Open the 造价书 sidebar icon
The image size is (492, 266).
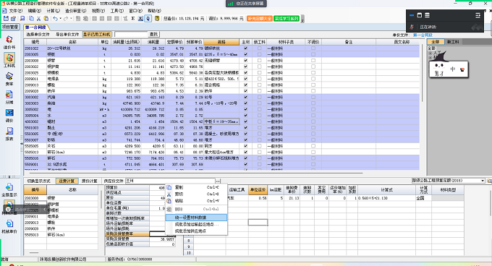pyautogui.click(x=9, y=42)
